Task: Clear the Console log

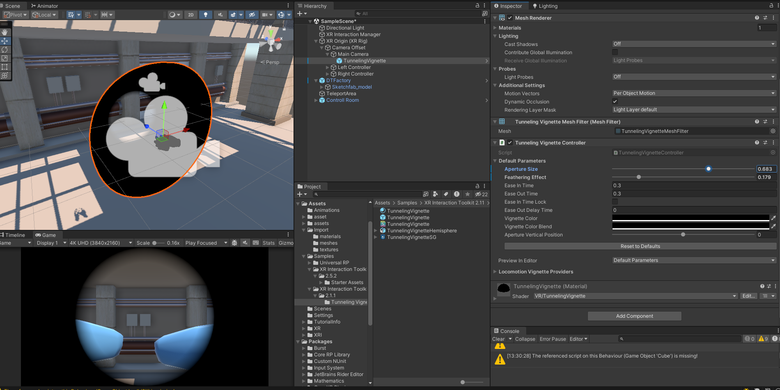Action: tap(498, 339)
